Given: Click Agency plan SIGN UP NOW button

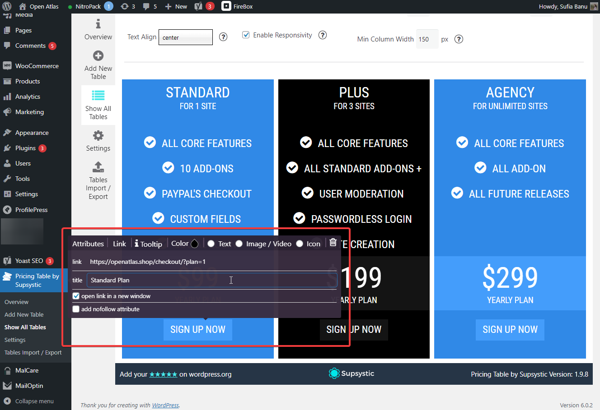Looking at the screenshot, I should point(510,330).
